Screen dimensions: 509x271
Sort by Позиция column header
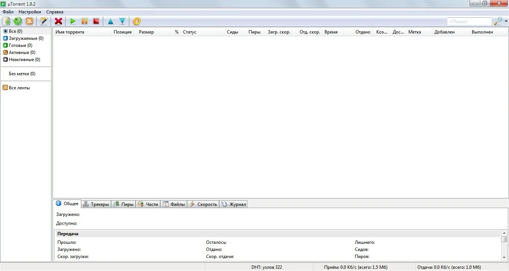coord(123,32)
